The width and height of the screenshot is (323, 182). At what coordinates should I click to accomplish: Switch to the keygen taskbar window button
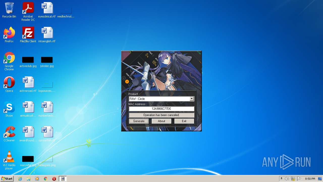coord(63,179)
